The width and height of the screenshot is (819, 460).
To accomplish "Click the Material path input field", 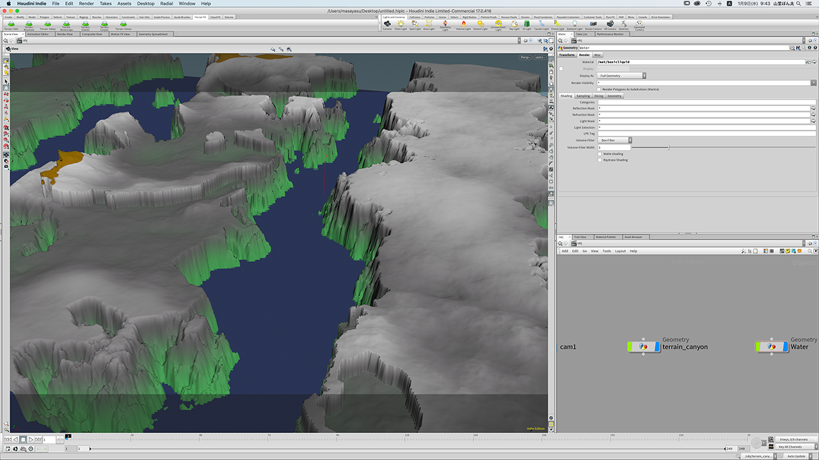I will pos(699,62).
